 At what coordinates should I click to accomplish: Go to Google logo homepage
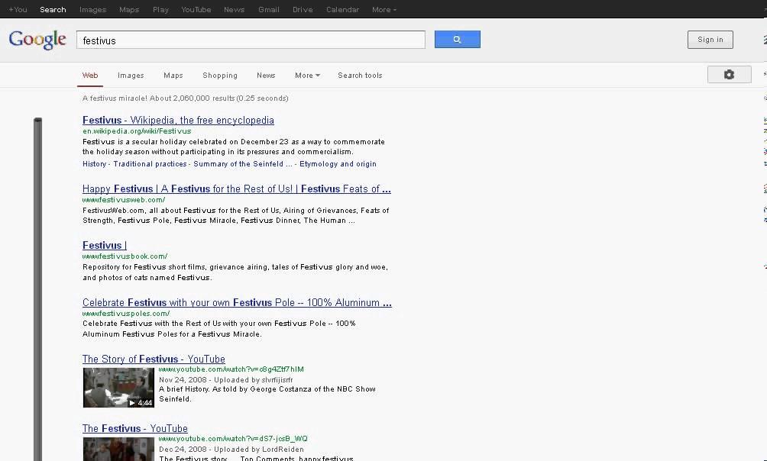point(37,40)
